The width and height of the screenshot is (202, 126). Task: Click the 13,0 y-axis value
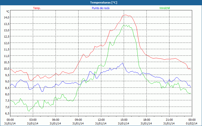7,30
